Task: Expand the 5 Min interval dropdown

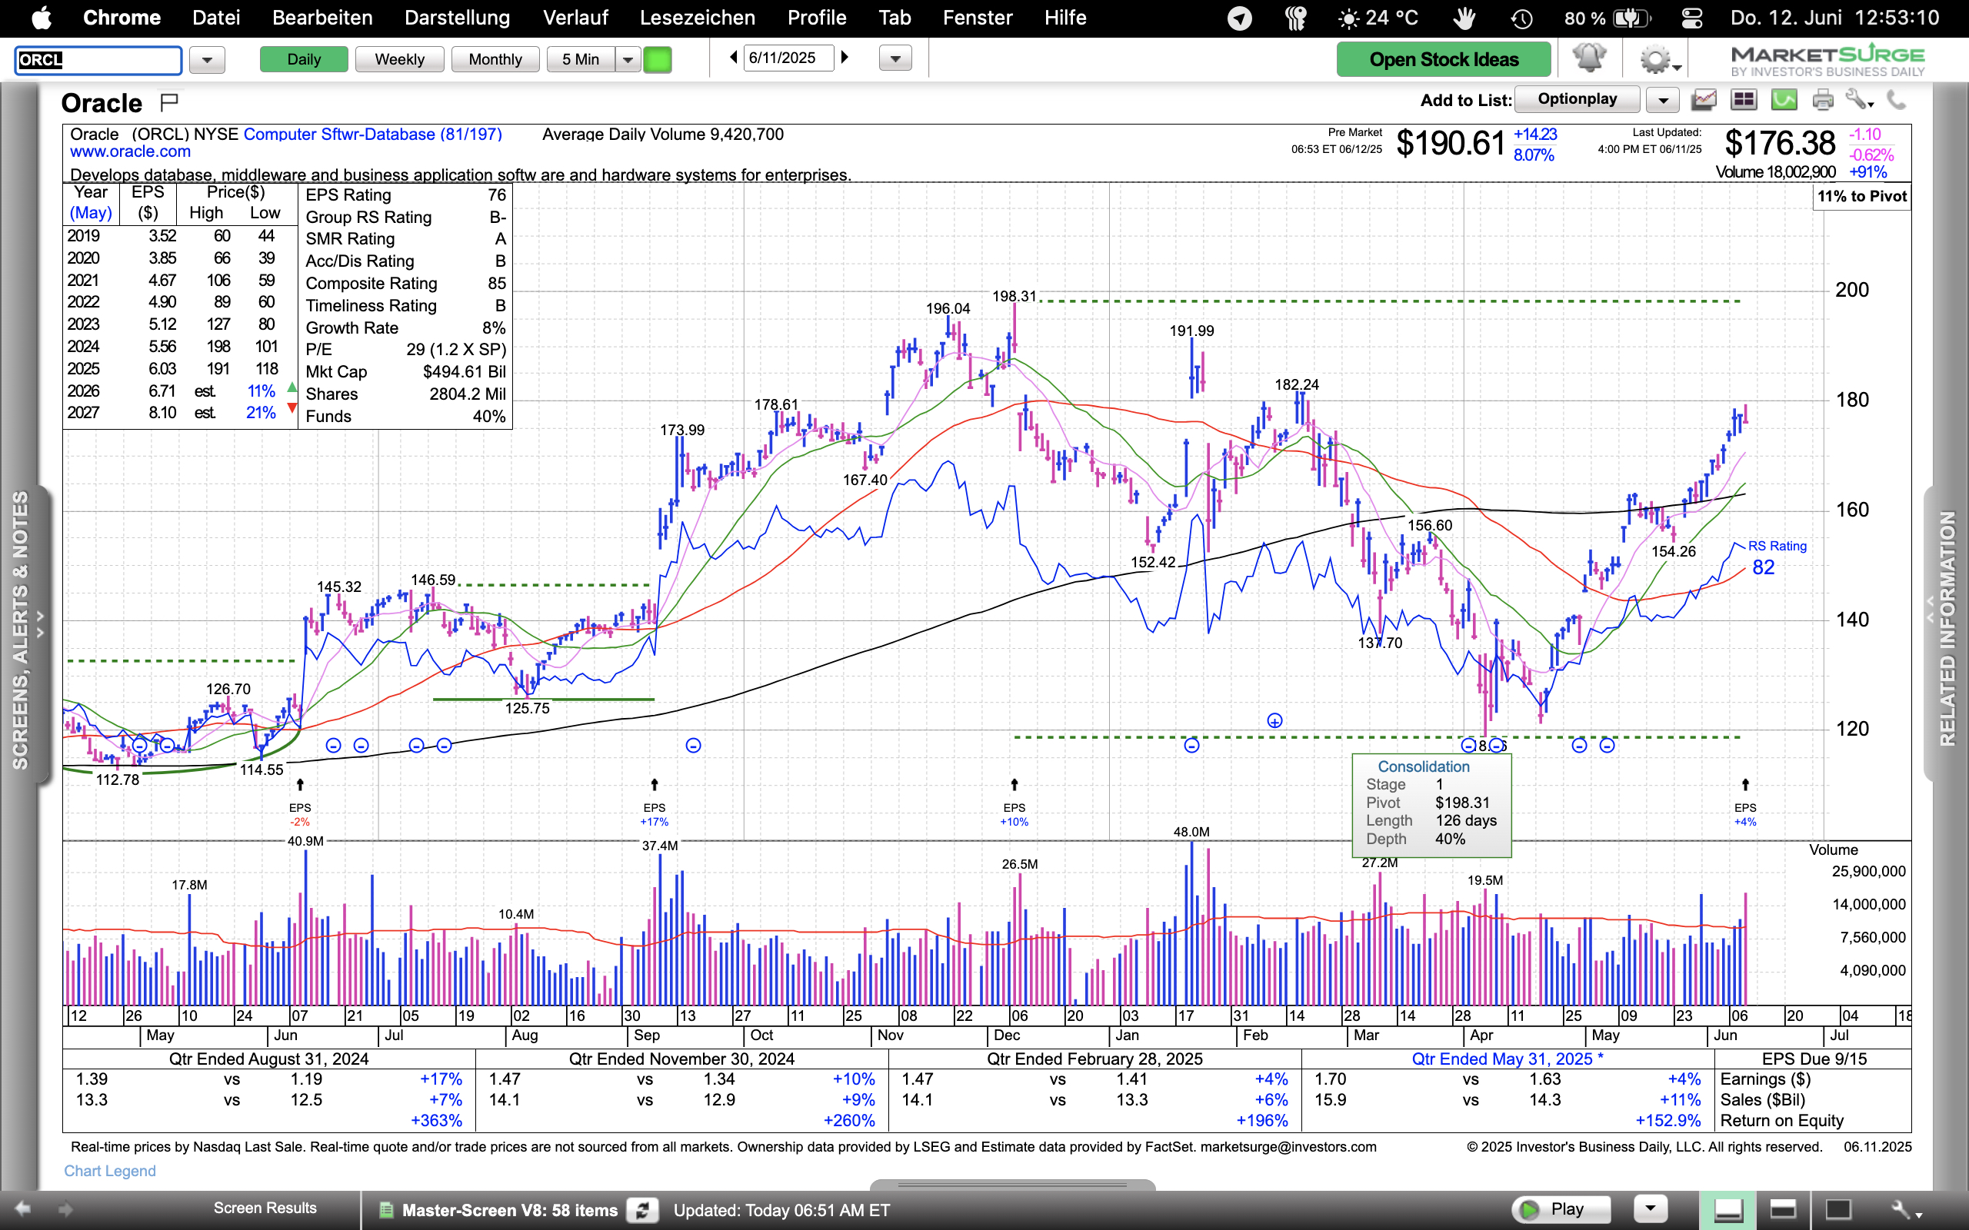Action: pyautogui.click(x=628, y=59)
